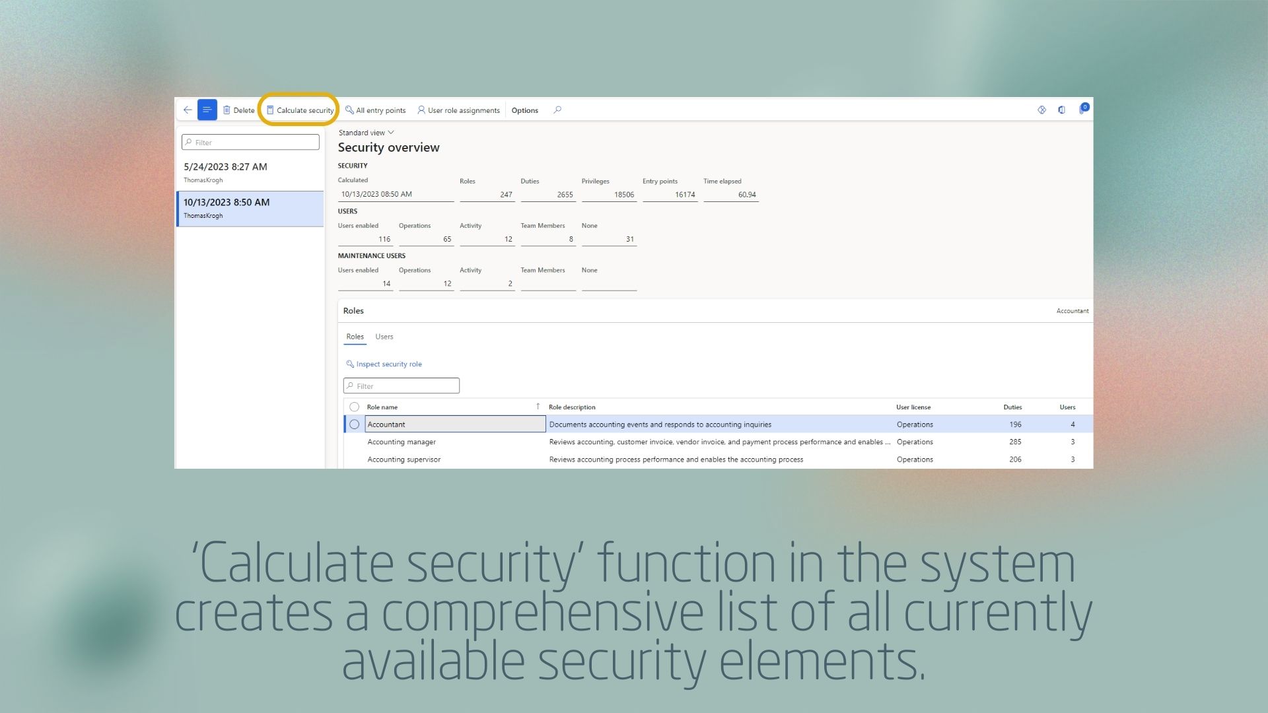The height and width of the screenshot is (713, 1268).
Task: Select the Accountant row radio button
Action: 355,424
